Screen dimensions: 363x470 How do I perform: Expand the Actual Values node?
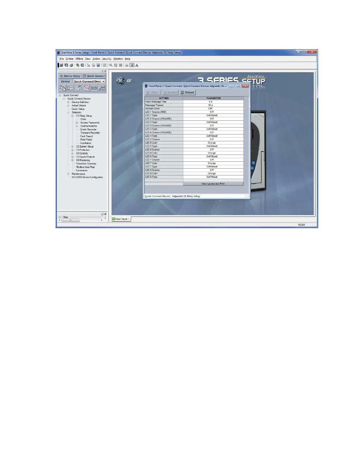click(68, 106)
